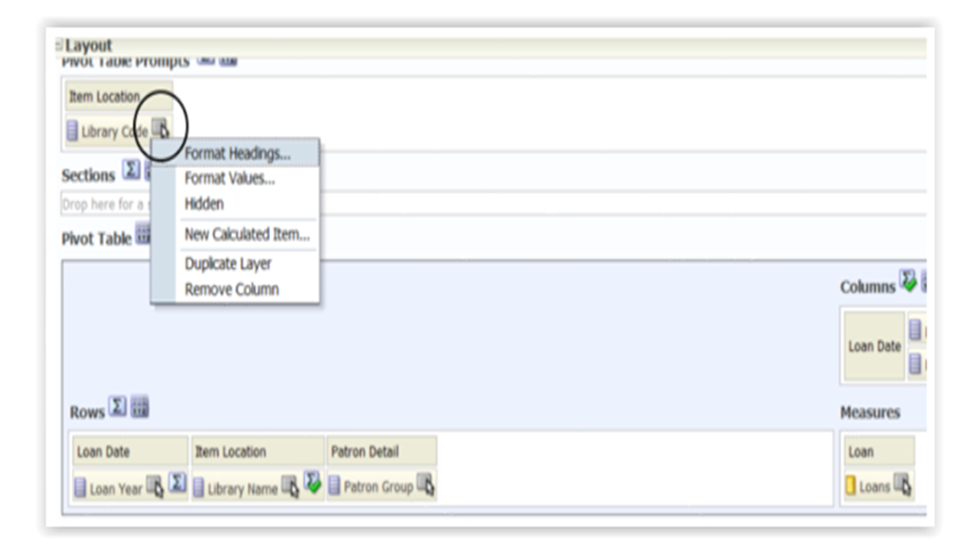Open Loan Year totals sigma icon

coord(177,484)
